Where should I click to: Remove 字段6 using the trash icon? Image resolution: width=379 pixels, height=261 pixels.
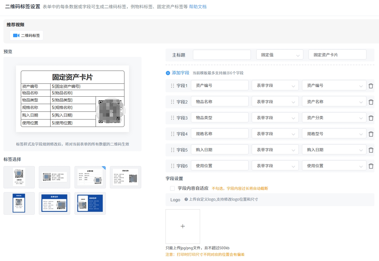tap(371, 166)
